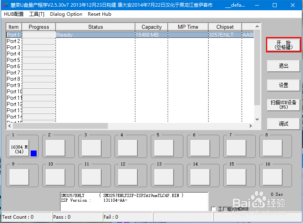Image resolution: width=303 pixels, height=223 pixels.
Task: Click the Reset Hub menu item
Action: click(100, 14)
